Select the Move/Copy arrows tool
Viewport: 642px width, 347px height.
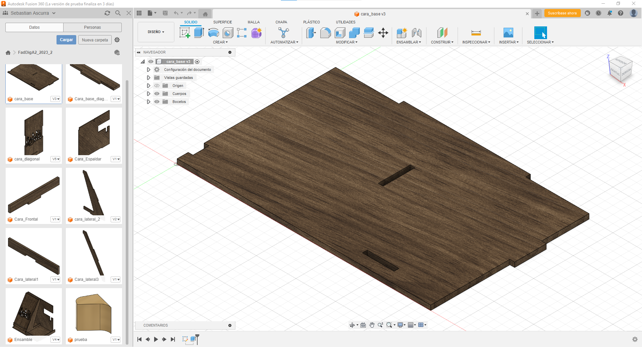[x=383, y=33]
